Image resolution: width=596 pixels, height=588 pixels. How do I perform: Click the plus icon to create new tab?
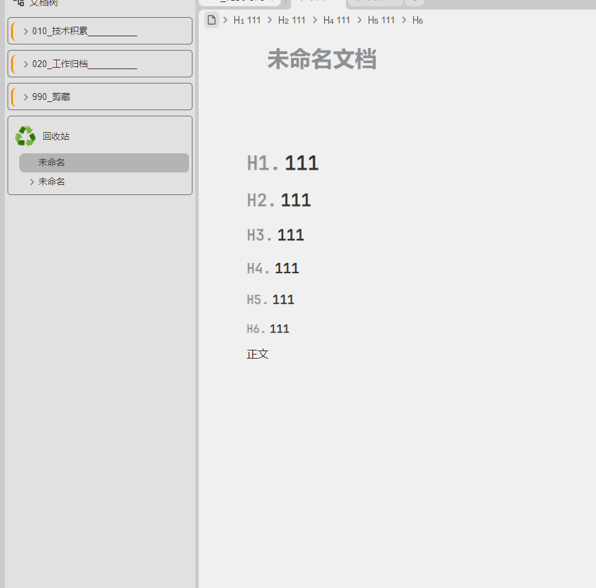pyautogui.click(x=414, y=1)
